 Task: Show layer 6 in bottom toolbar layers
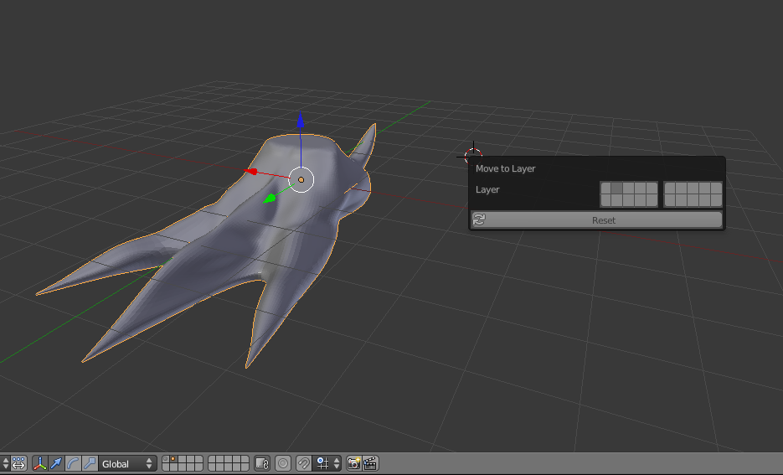[x=212, y=460]
